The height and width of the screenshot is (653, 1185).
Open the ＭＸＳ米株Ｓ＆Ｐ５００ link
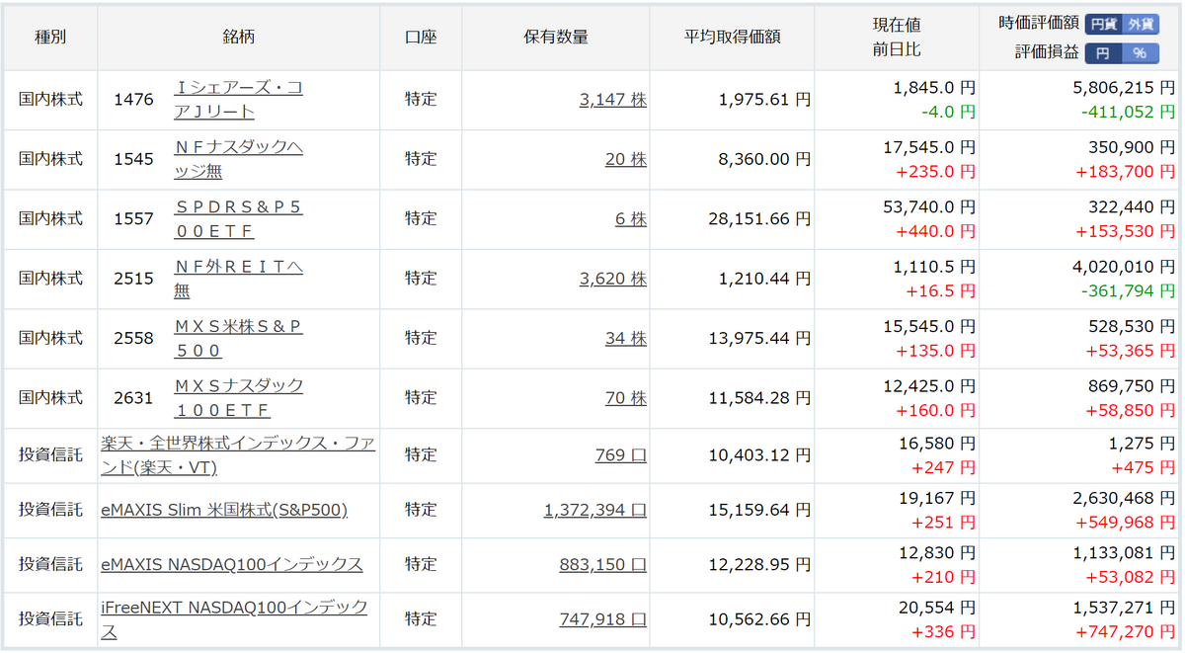[x=238, y=338]
